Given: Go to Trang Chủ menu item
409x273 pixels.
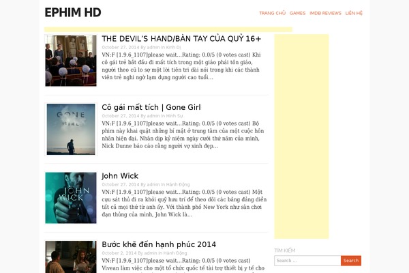Looking at the screenshot, I should 272,13.
